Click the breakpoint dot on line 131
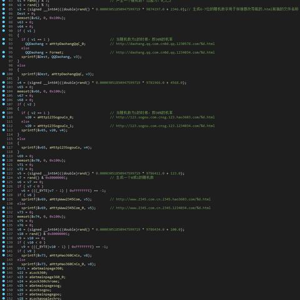Image resolution: width=300 pixels, height=300 pixels. click(4, 207)
